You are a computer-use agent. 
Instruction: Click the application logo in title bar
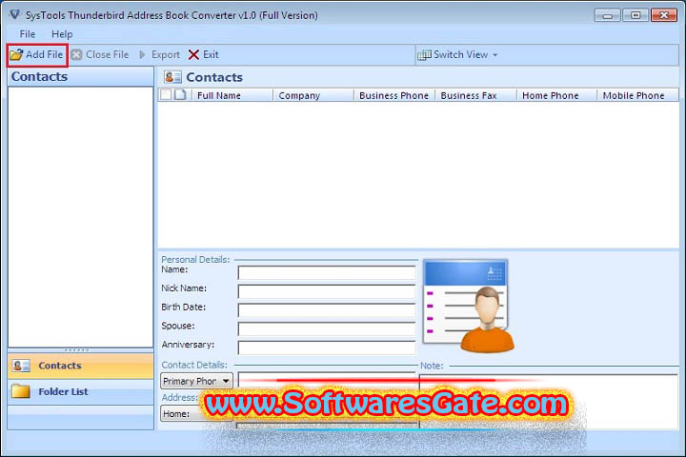click(15, 15)
